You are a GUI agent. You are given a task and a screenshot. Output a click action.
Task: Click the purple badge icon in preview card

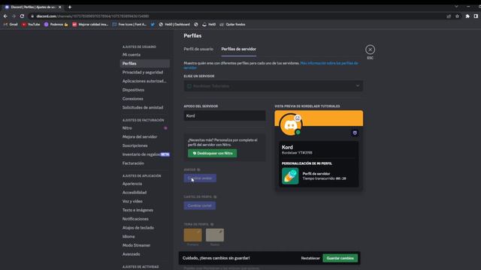(x=355, y=133)
